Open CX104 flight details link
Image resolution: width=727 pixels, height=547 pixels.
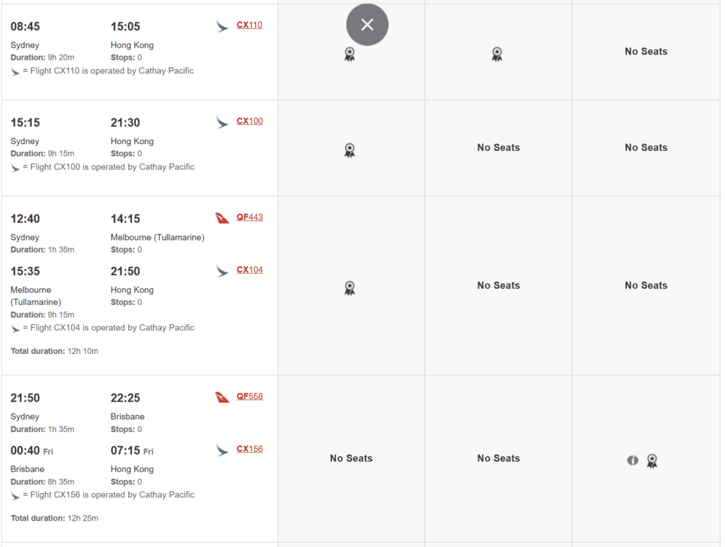click(249, 270)
